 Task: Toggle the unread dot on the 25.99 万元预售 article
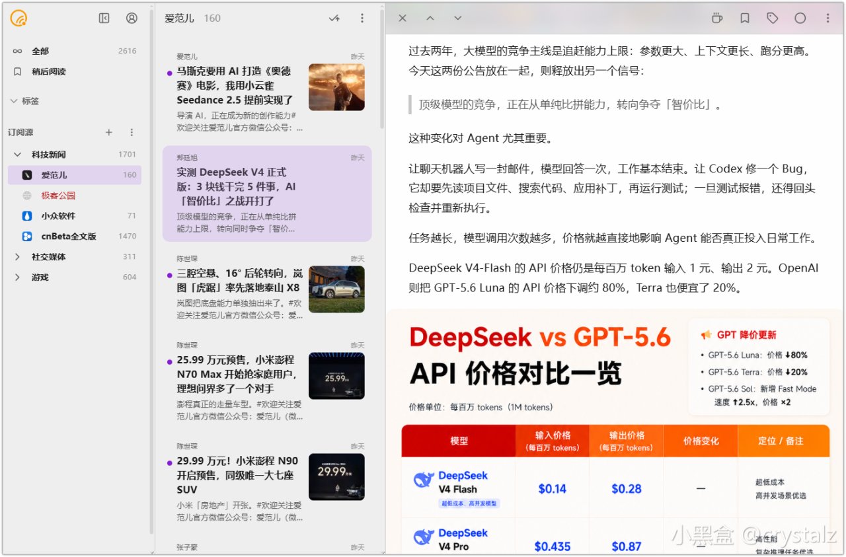[x=170, y=361]
